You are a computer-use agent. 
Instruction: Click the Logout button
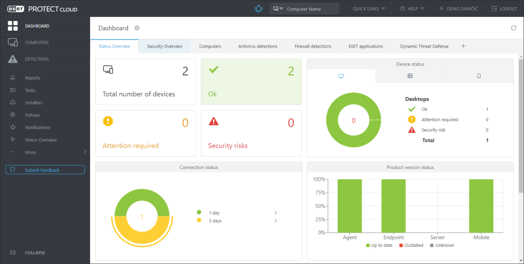pos(504,9)
